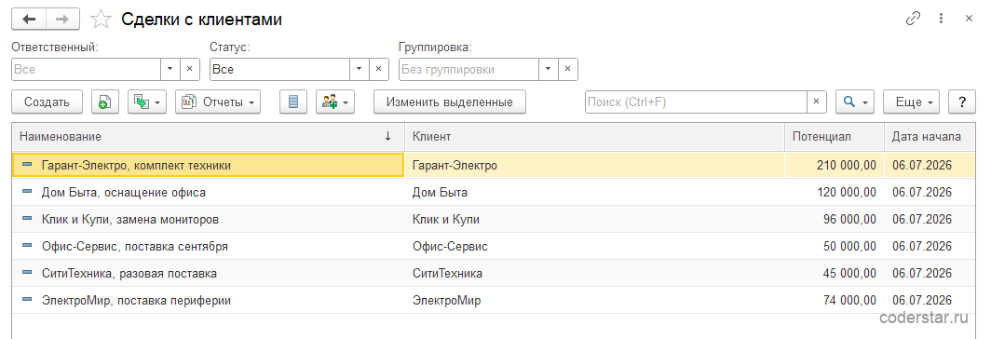Click client cell Офис-Сервис
The height and width of the screenshot is (339, 991).
(x=594, y=246)
